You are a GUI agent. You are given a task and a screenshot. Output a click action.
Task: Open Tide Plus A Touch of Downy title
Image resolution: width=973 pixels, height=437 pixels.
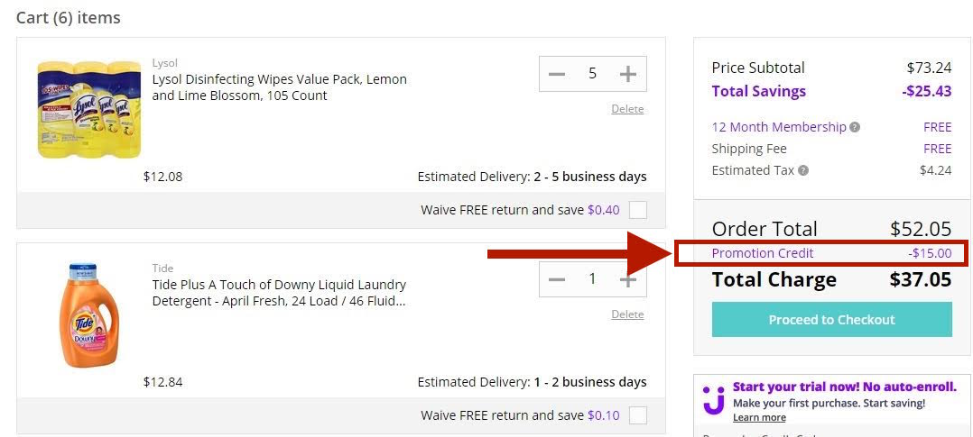[x=279, y=293]
